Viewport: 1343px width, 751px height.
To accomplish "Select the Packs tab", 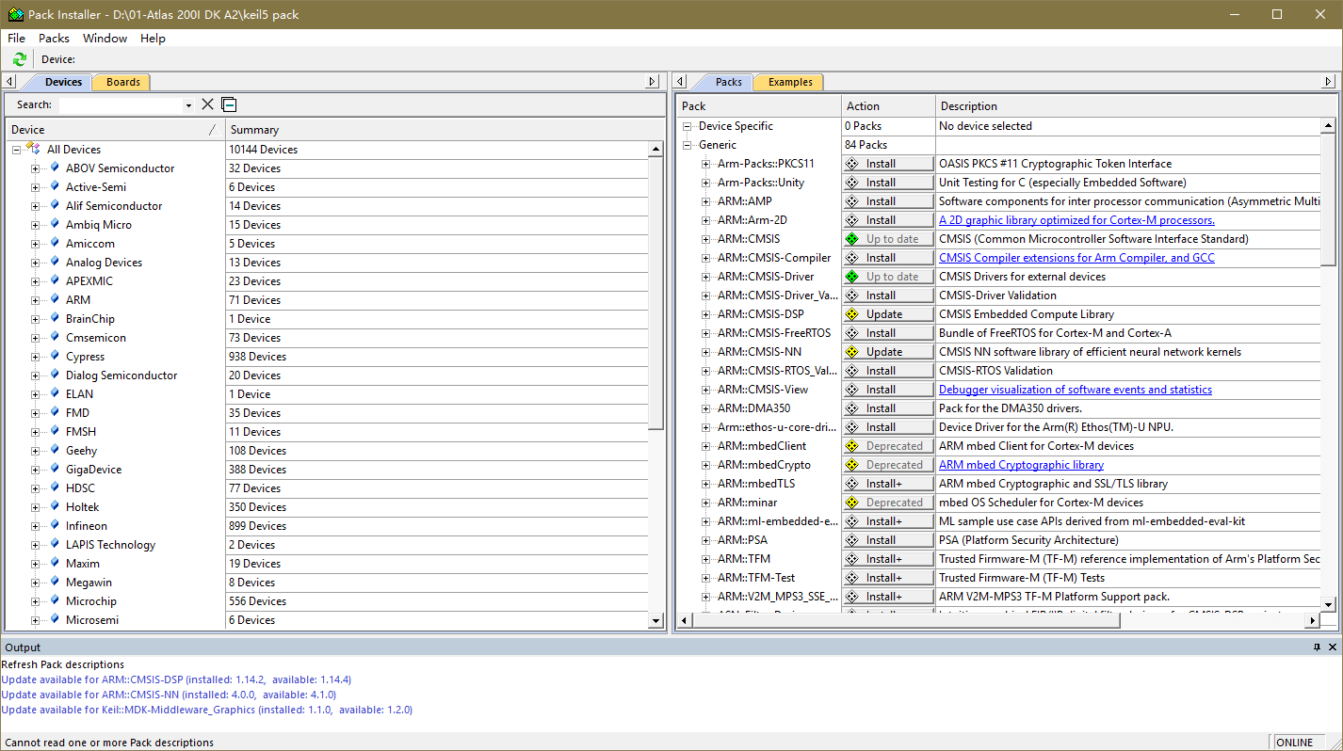I will [x=728, y=82].
